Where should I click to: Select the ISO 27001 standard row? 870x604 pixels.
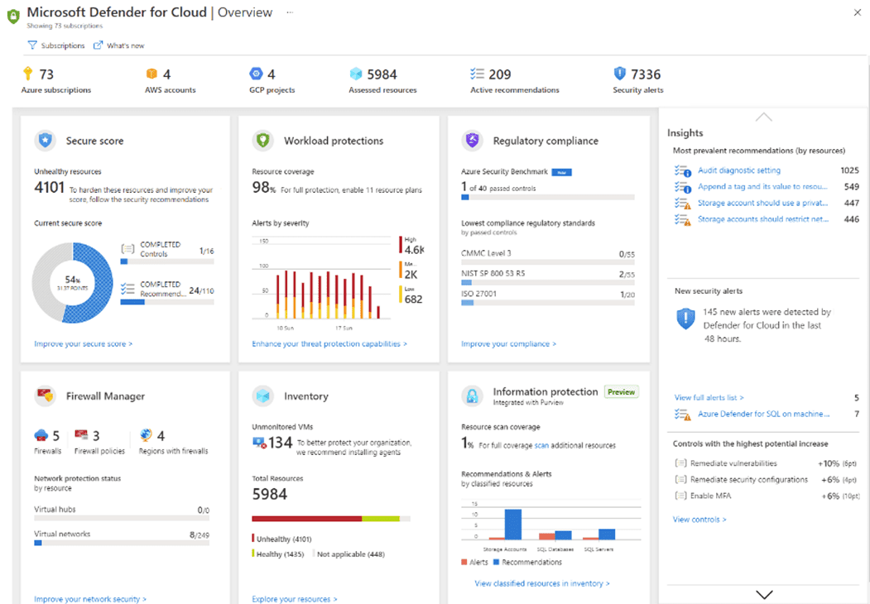click(548, 297)
